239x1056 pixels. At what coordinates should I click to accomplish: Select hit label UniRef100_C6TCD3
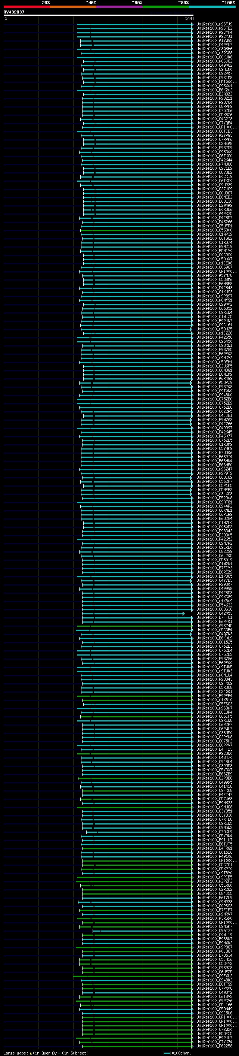(214, 131)
